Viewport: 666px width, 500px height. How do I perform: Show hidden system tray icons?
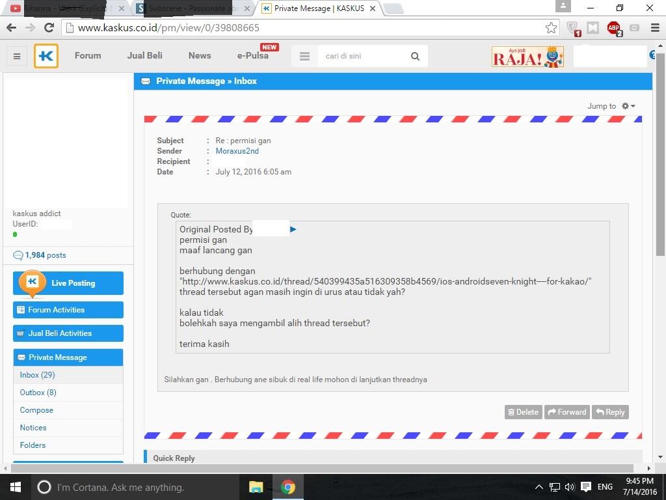click(x=539, y=487)
